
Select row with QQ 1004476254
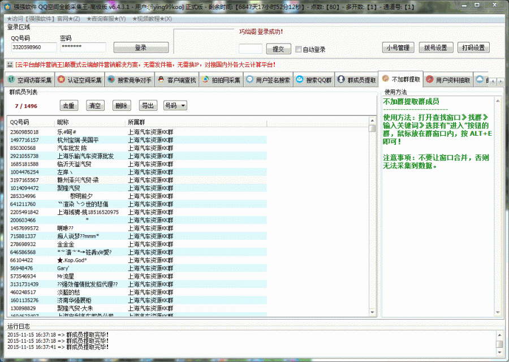(x=137, y=172)
